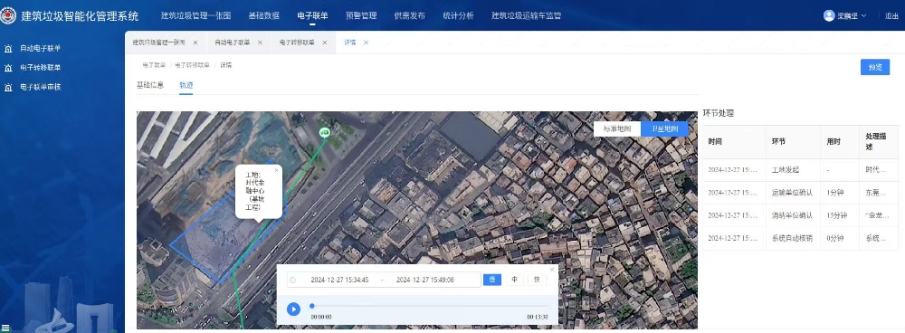The image size is (905, 333).
Task: Close the track playback control panel
Action: click(x=552, y=269)
